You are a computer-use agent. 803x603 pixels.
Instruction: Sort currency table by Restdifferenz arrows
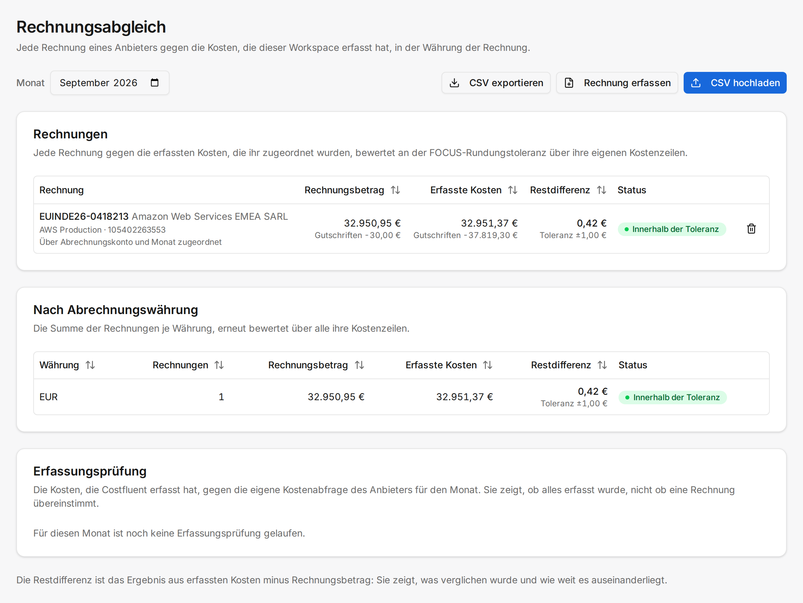(x=602, y=365)
